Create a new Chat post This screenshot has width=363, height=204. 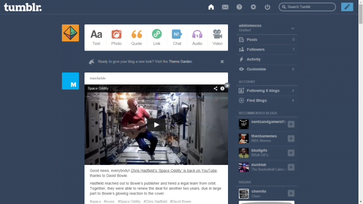pos(177,37)
